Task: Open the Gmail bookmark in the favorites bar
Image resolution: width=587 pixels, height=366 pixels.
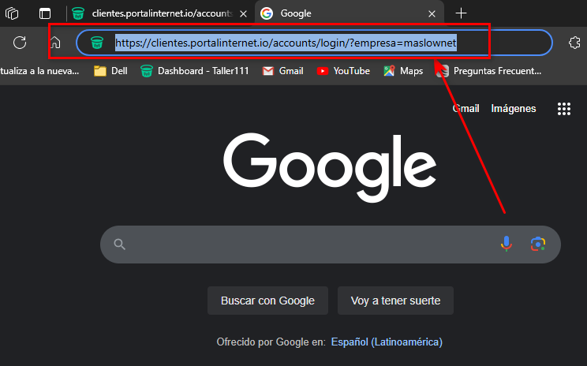Action: point(282,71)
